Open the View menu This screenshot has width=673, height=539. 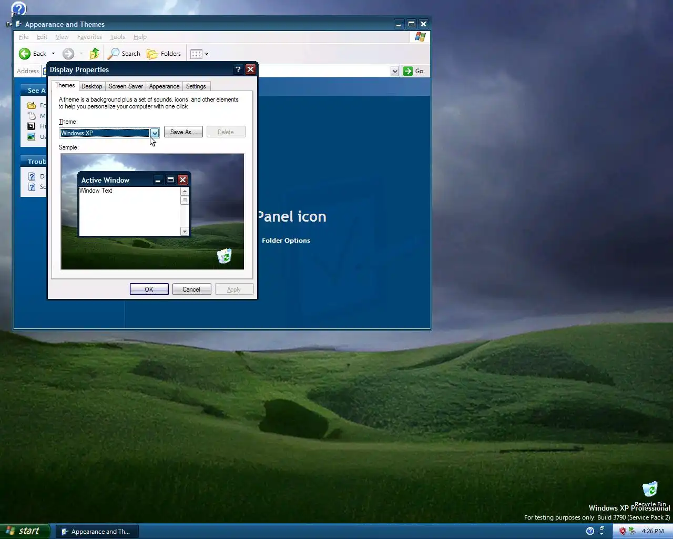pos(62,37)
